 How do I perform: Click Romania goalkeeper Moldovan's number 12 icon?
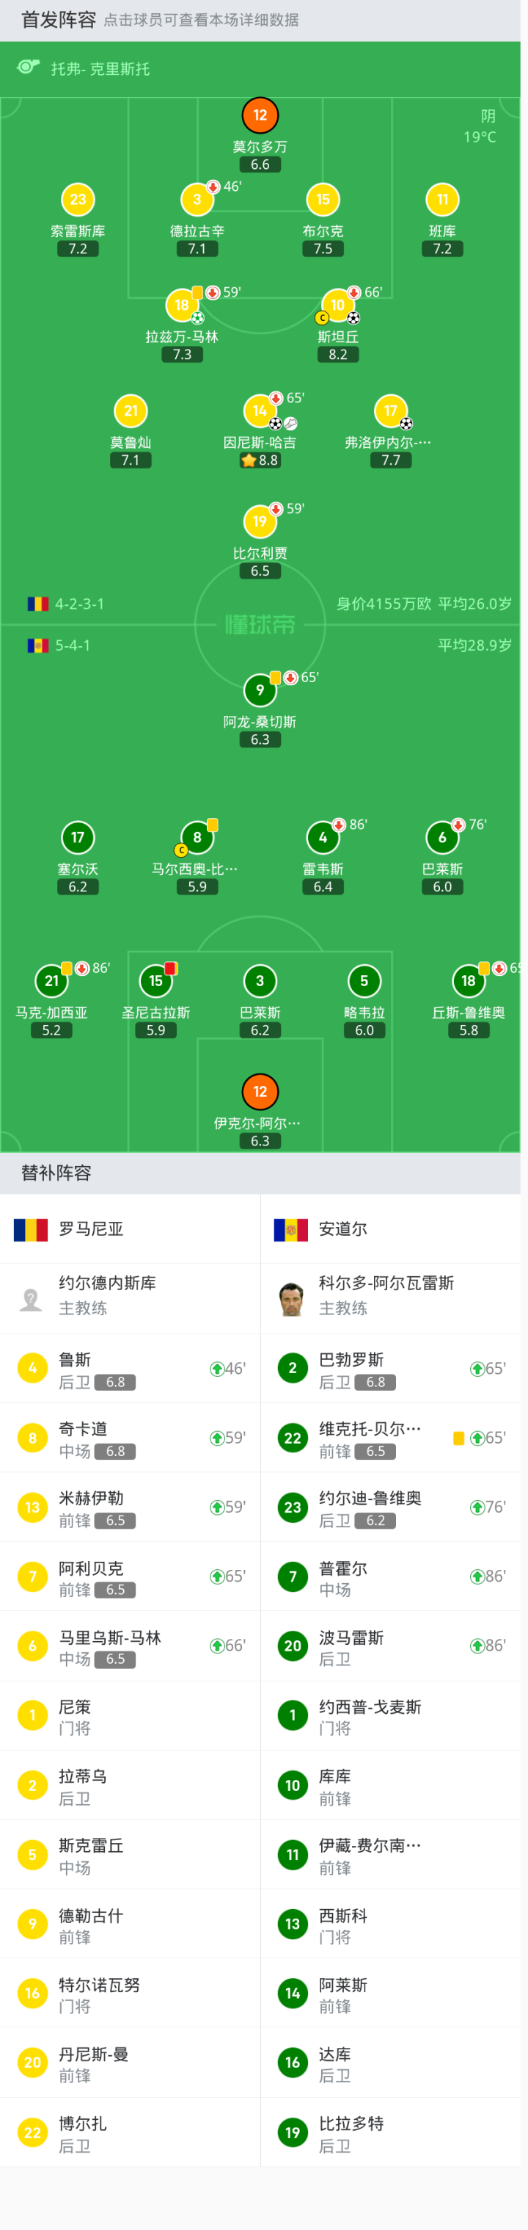(260, 115)
